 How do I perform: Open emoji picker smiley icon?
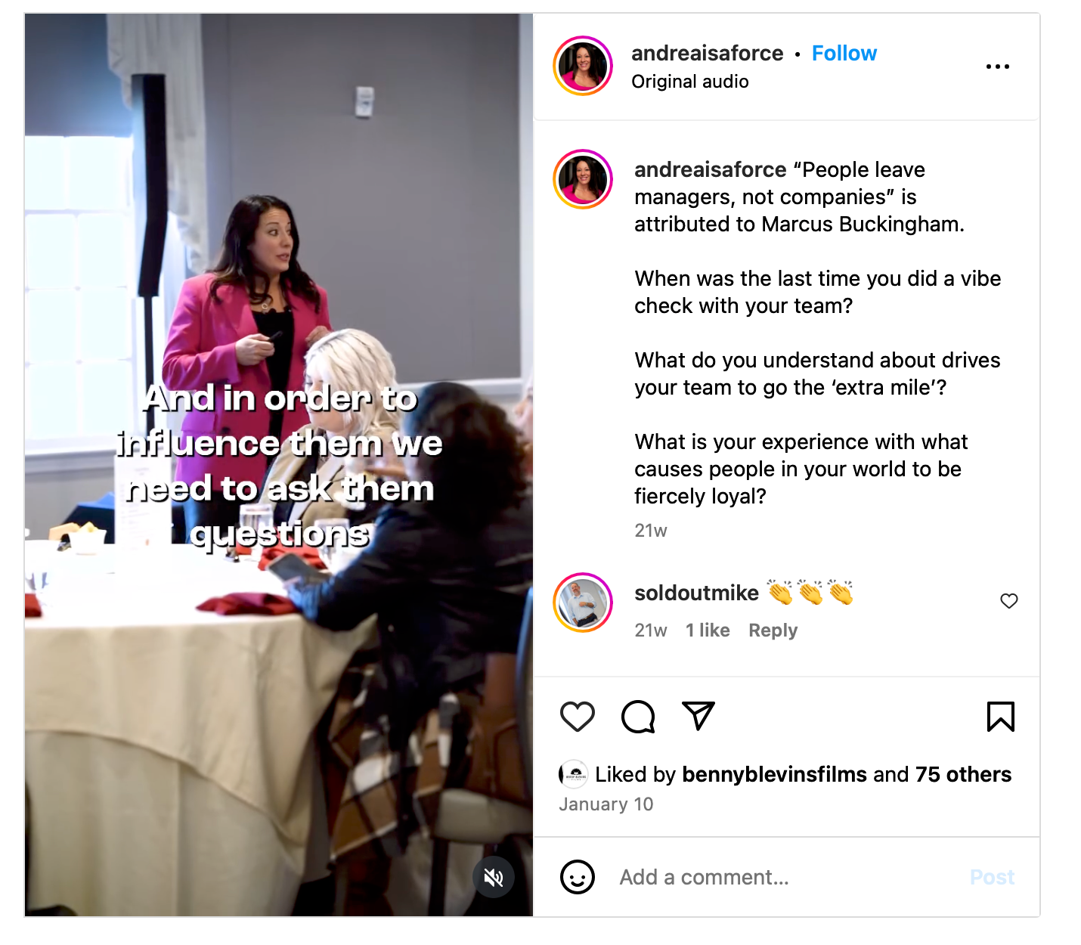pyautogui.click(x=578, y=877)
